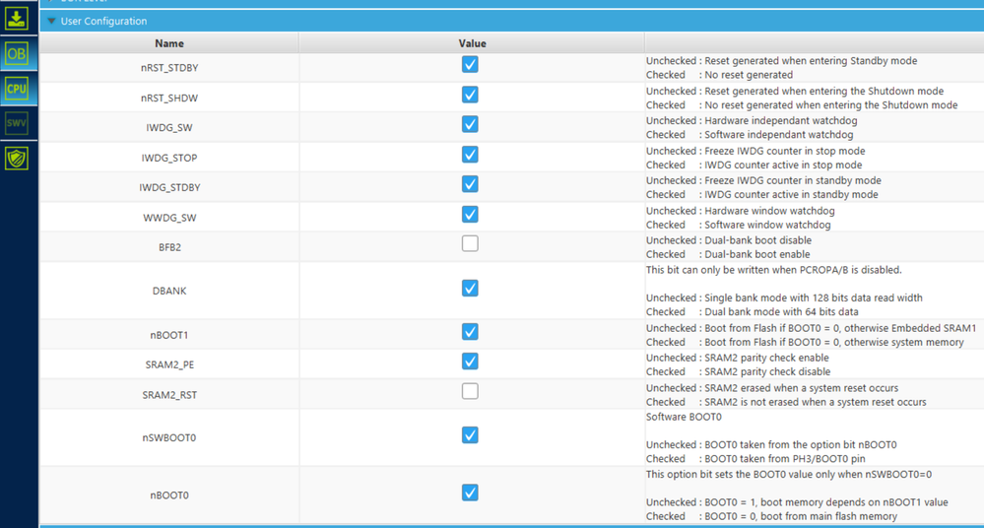This screenshot has height=528, width=984.
Task: Click the Name column header
Action: (x=169, y=43)
